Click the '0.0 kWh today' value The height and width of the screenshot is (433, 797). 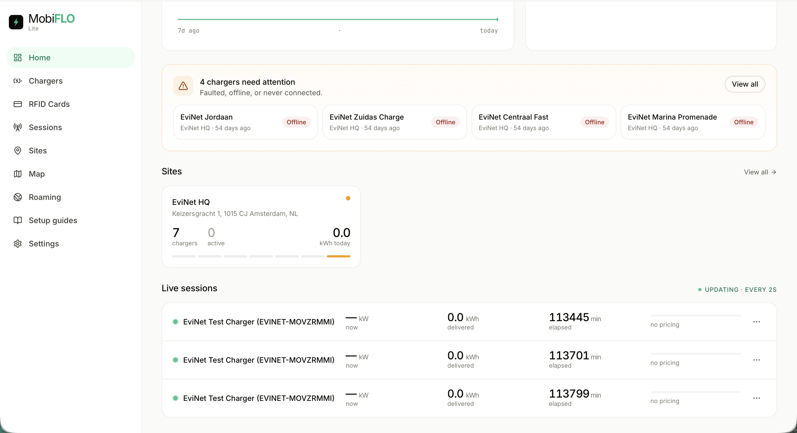click(x=335, y=236)
